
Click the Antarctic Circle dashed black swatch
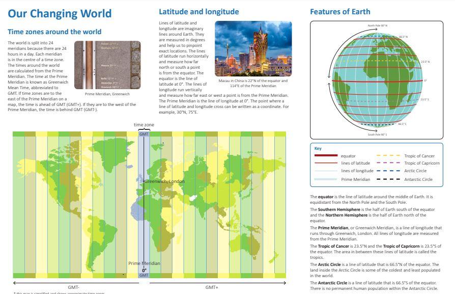pyautogui.click(x=388, y=179)
